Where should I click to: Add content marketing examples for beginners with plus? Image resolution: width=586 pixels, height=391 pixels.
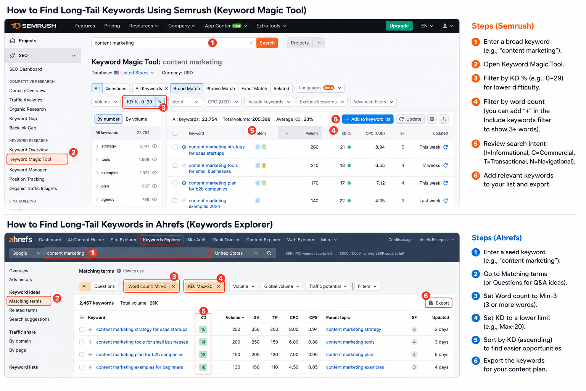(x=90, y=367)
